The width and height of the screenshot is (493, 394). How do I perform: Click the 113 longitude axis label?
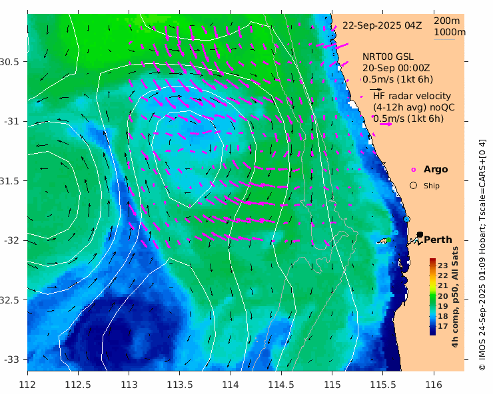[x=129, y=385]
